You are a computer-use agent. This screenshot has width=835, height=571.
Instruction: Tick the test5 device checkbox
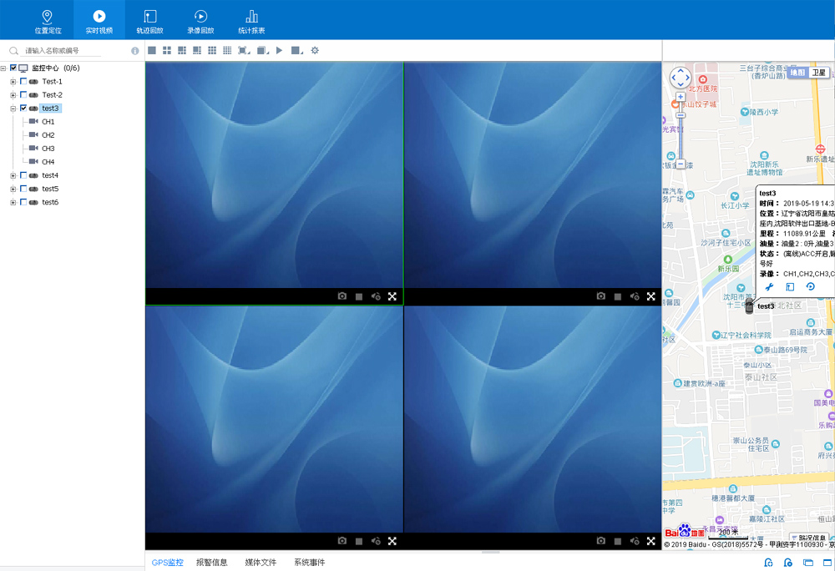click(x=23, y=189)
